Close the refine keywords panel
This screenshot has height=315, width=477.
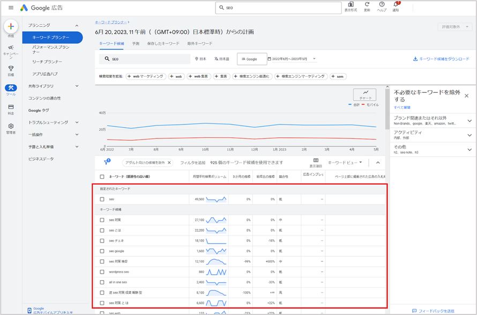click(x=467, y=96)
